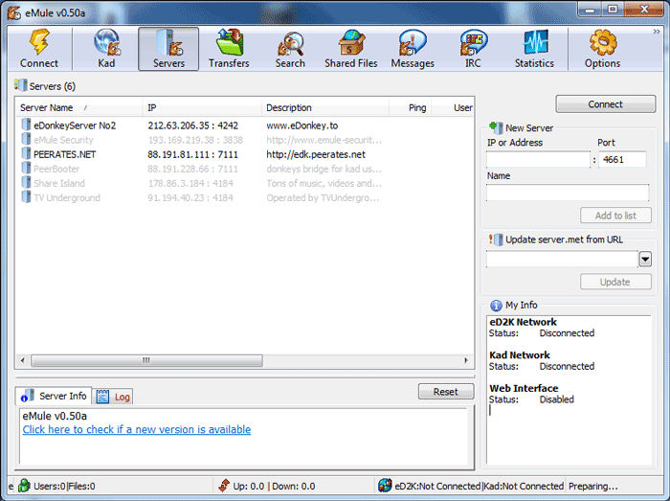Click the Share Island server icon

tap(26, 183)
